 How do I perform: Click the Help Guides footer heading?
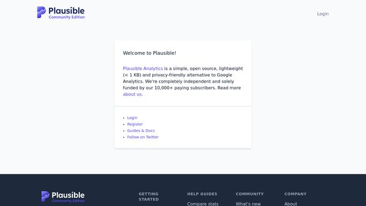[202, 194]
